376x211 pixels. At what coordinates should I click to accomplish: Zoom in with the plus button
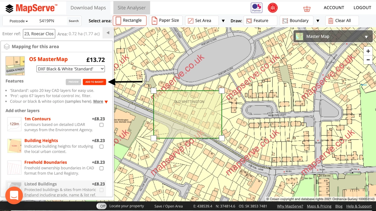368,51
